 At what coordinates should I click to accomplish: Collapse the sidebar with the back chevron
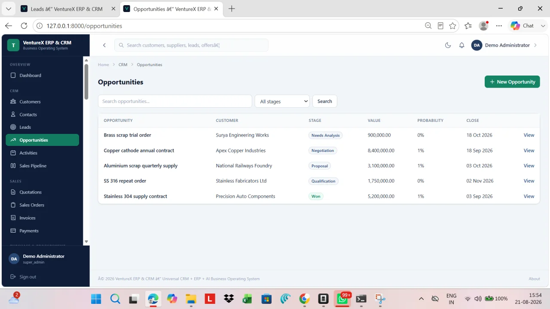[104, 45]
